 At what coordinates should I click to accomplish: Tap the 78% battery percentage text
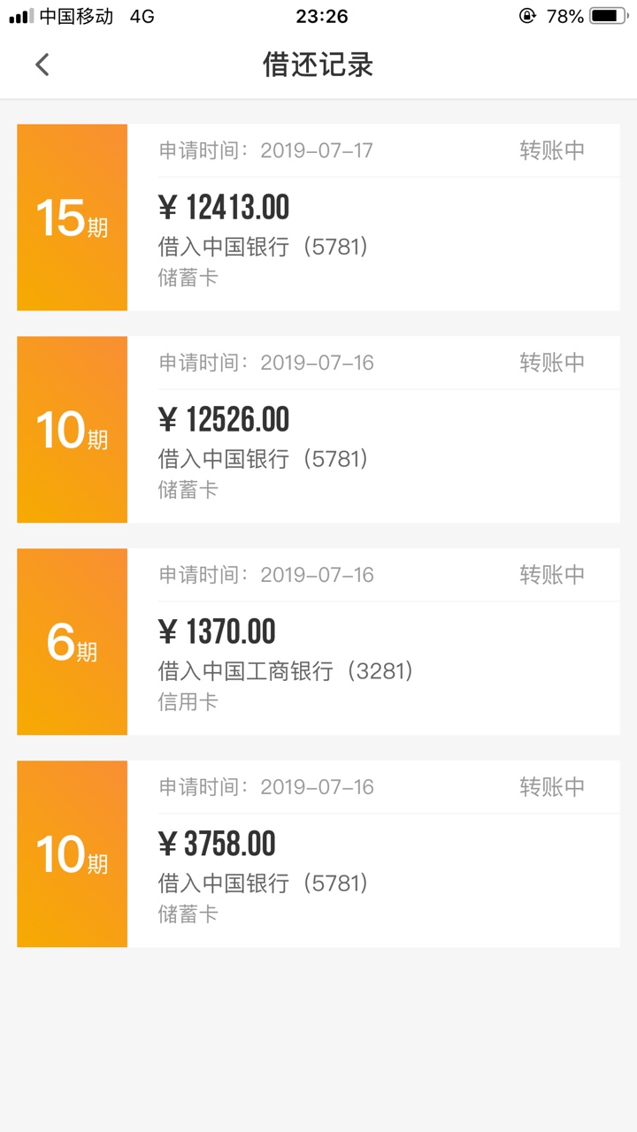(565, 16)
